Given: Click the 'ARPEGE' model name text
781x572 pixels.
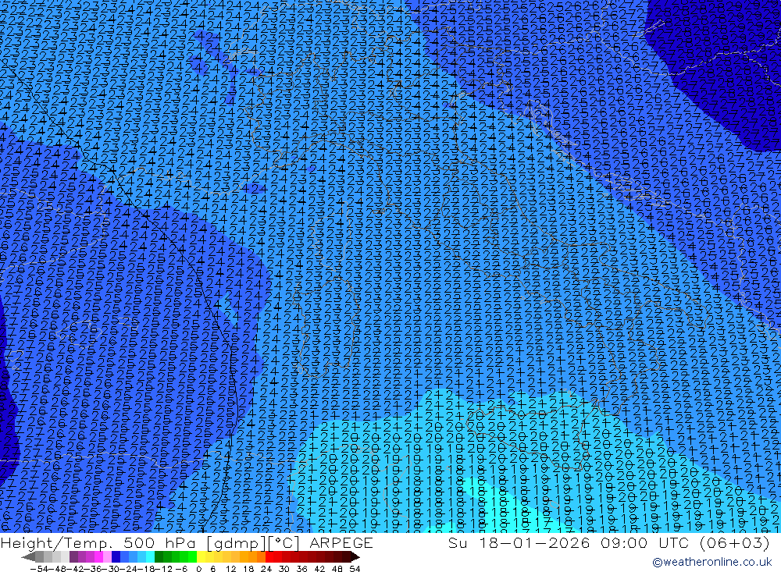Looking at the screenshot, I should (x=341, y=542).
